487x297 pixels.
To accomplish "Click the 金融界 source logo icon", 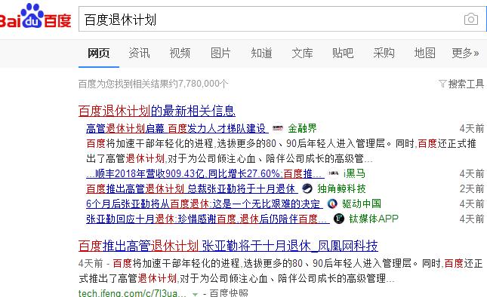I will pyautogui.click(x=278, y=128).
